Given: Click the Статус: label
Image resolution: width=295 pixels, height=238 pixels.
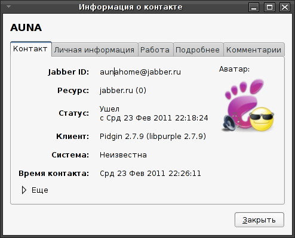Looking at the screenshot, I should pos(74,113).
